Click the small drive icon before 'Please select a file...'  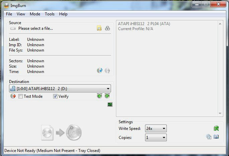point(13,28)
